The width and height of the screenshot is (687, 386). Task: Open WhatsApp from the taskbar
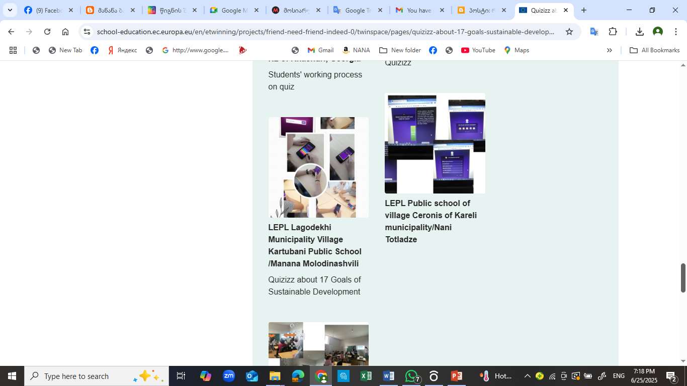tap(412, 376)
